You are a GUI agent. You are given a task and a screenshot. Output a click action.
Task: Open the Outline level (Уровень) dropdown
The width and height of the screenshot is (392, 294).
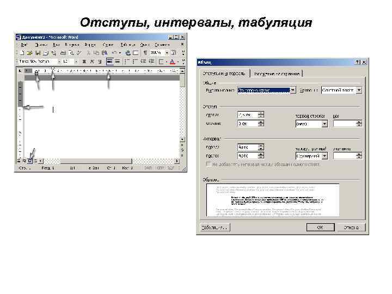[x=359, y=90]
